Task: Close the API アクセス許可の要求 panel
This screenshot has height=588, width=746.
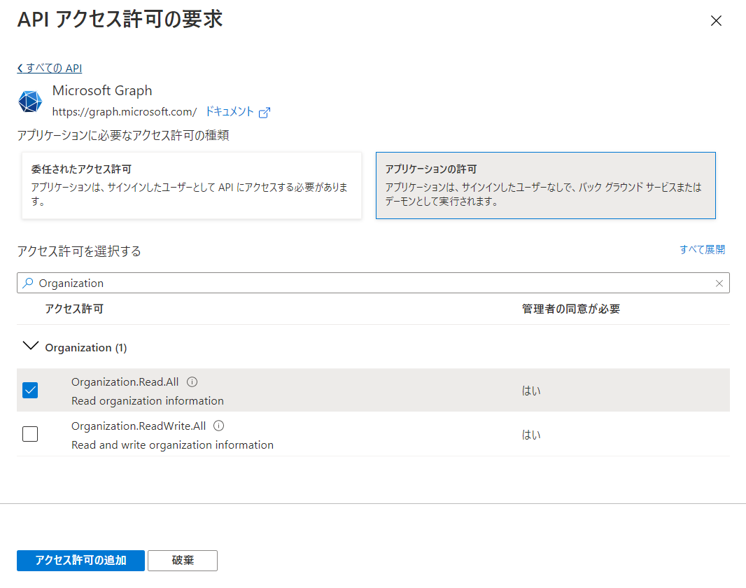Action: (716, 21)
